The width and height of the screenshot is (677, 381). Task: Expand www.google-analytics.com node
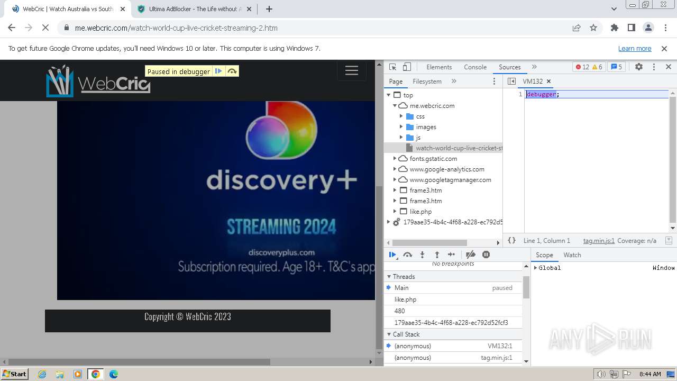pyautogui.click(x=395, y=169)
